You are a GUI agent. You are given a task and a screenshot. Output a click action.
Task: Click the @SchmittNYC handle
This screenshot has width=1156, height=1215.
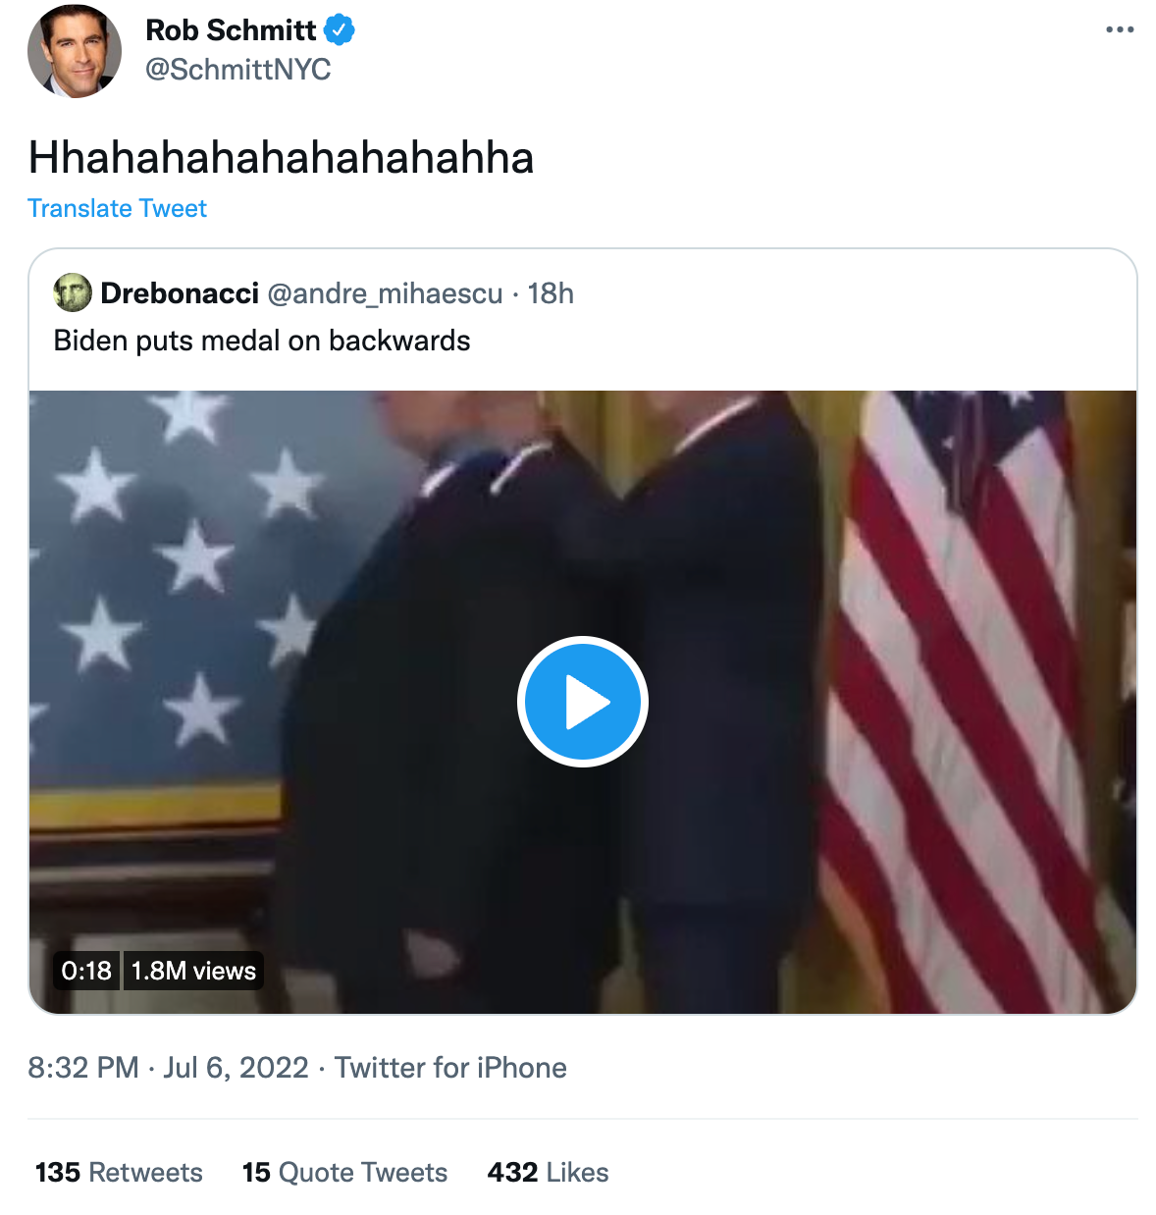pos(237,70)
